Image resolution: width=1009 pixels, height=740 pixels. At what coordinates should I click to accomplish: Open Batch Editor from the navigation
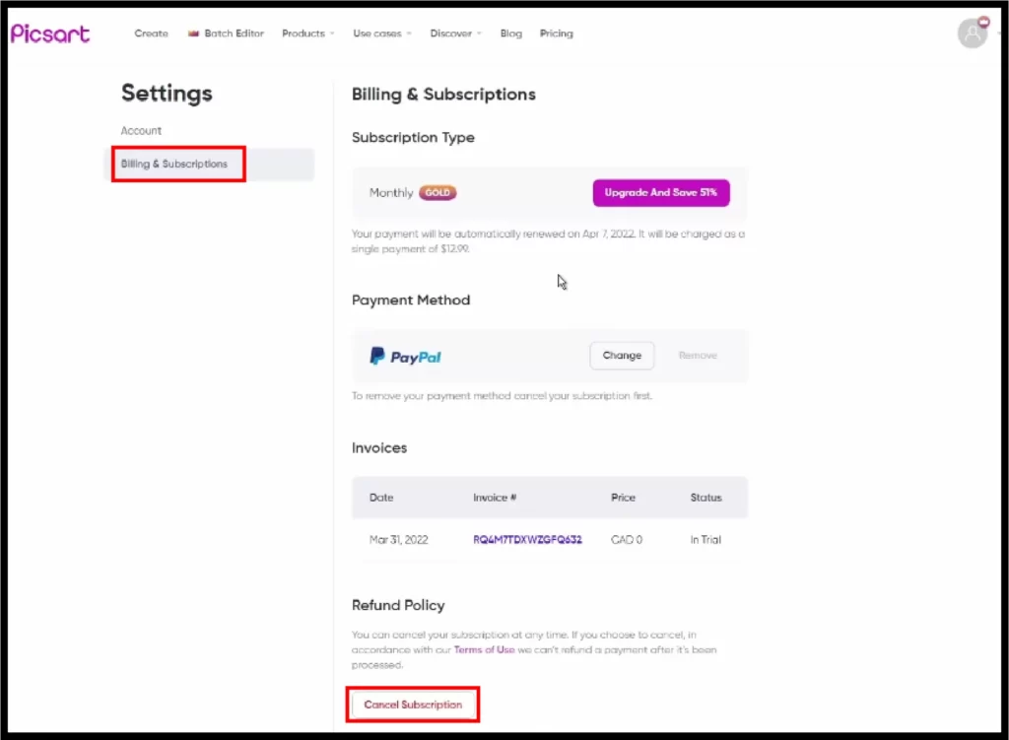point(226,34)
